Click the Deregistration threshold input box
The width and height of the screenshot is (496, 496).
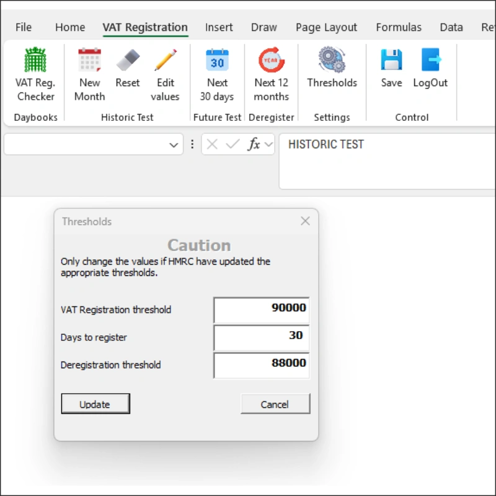pos(261,365)
